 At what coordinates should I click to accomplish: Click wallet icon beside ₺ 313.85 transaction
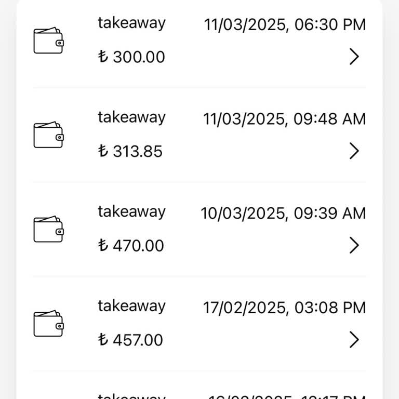pos(48,136)
